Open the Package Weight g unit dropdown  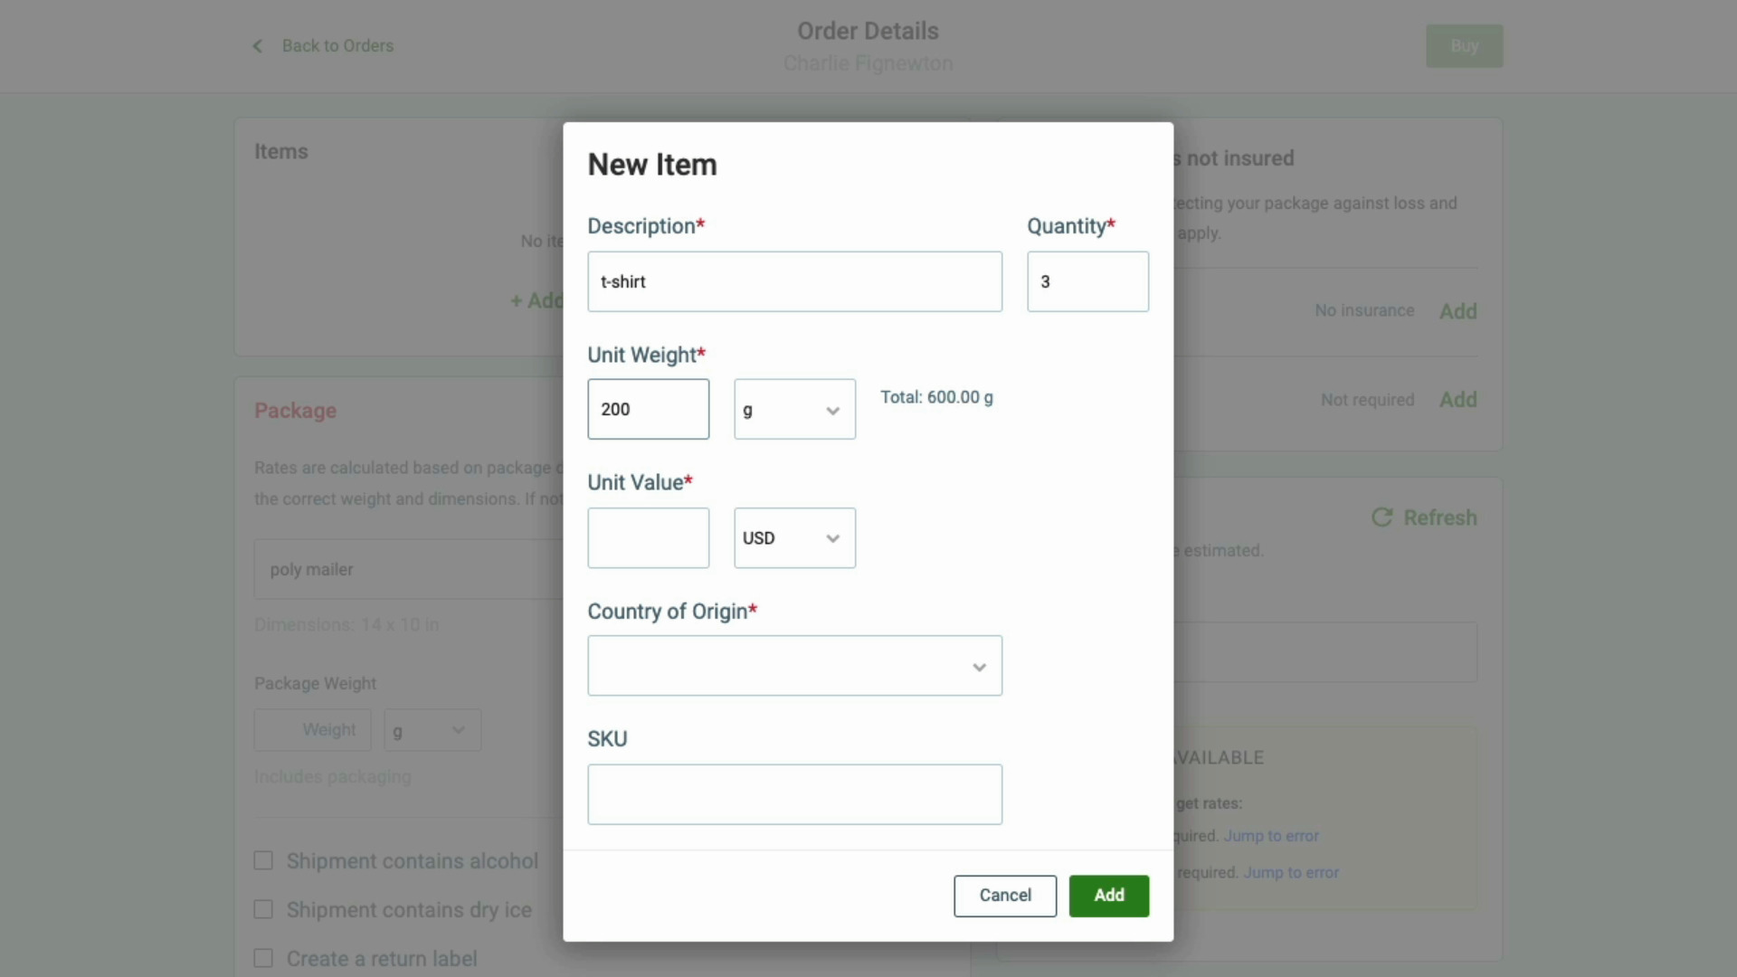tap(432, 730)
